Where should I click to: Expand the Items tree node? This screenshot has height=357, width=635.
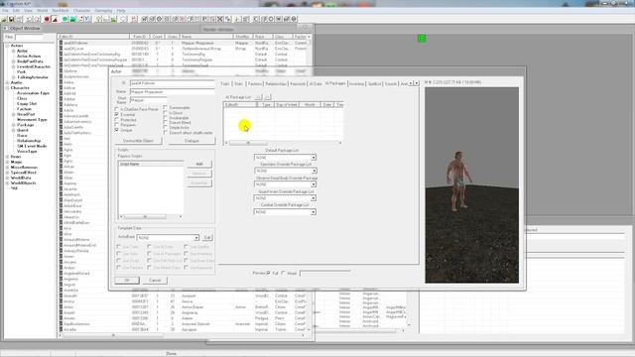pyautogui.click(x=7, y=157)
